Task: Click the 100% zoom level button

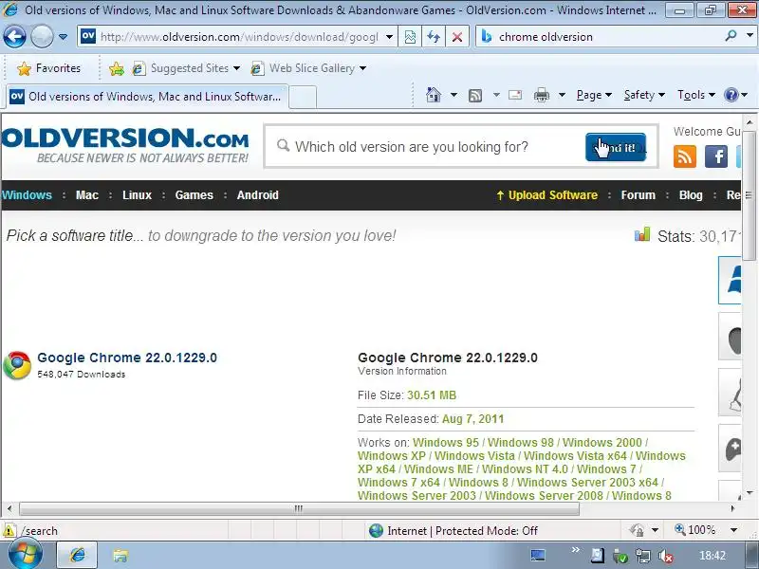Action: click(x=694, y=530)
